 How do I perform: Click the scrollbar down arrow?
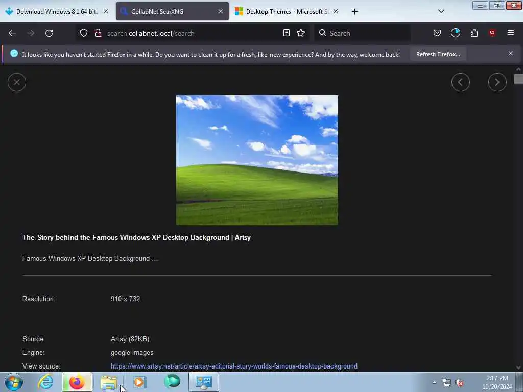point(518,367)
